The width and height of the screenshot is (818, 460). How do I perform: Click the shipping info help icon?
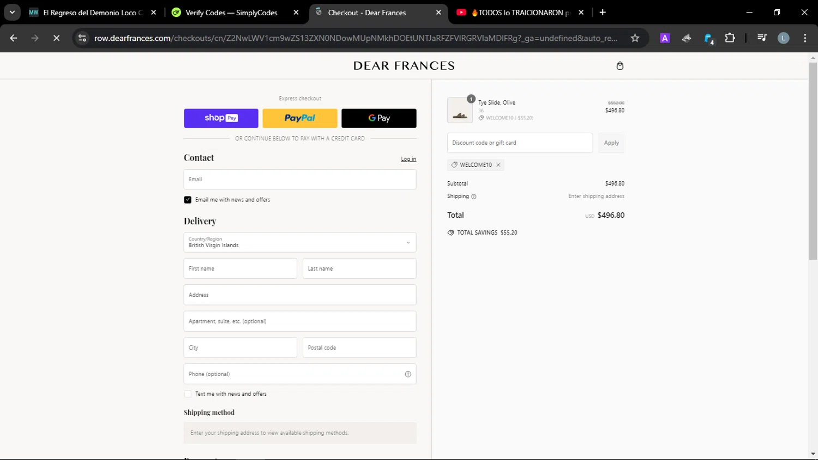click(x=473, y=196)
